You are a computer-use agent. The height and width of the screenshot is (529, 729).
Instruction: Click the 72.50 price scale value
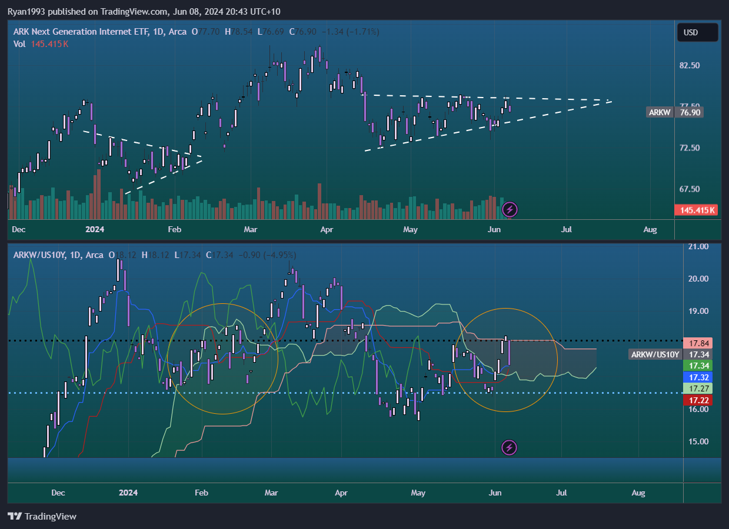pos(690,148)
